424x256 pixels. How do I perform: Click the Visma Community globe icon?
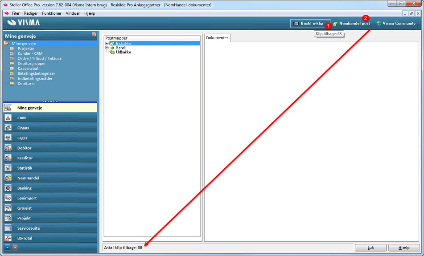pos(379,24)
